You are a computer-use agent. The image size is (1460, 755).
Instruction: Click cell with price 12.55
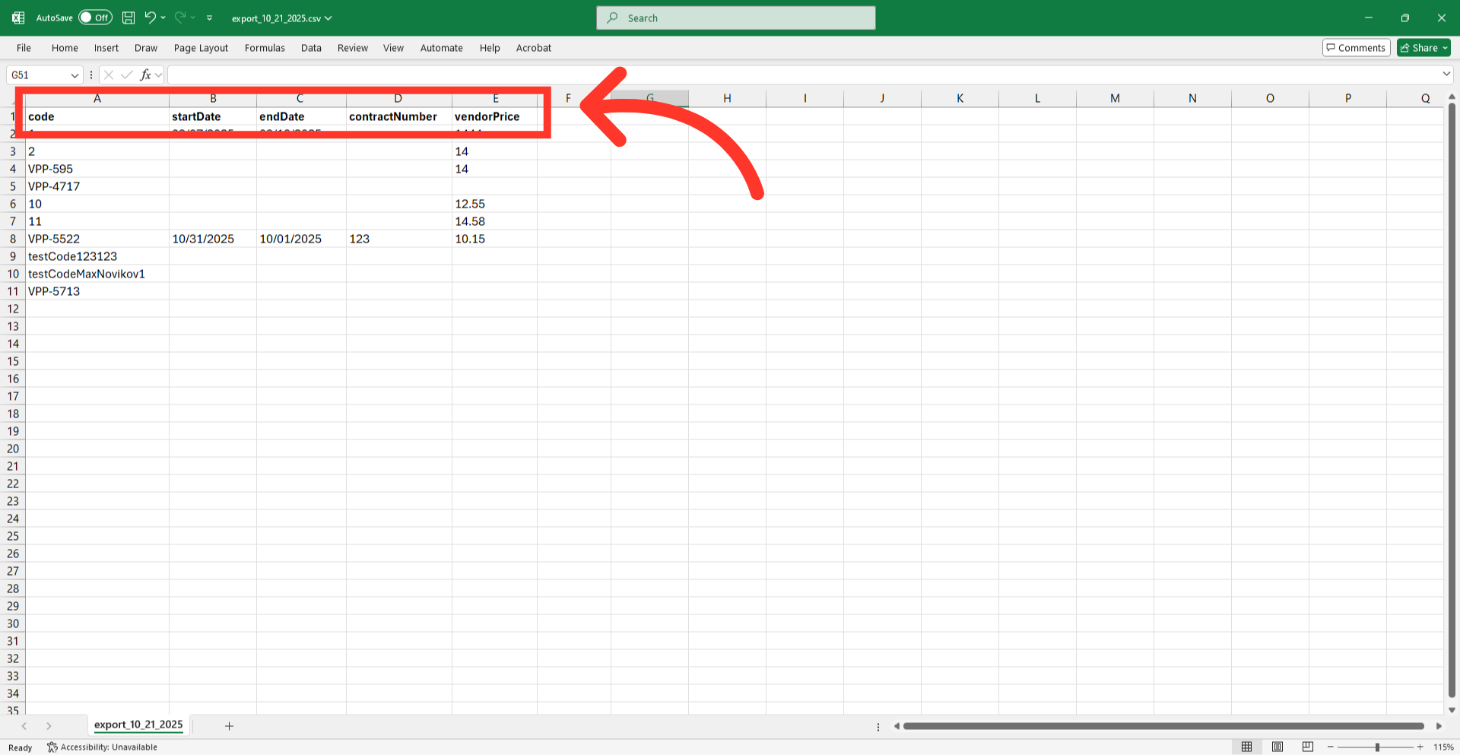(494, 204)
